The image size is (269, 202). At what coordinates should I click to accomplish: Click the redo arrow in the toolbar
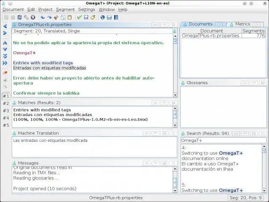click(x=49, y=17)
